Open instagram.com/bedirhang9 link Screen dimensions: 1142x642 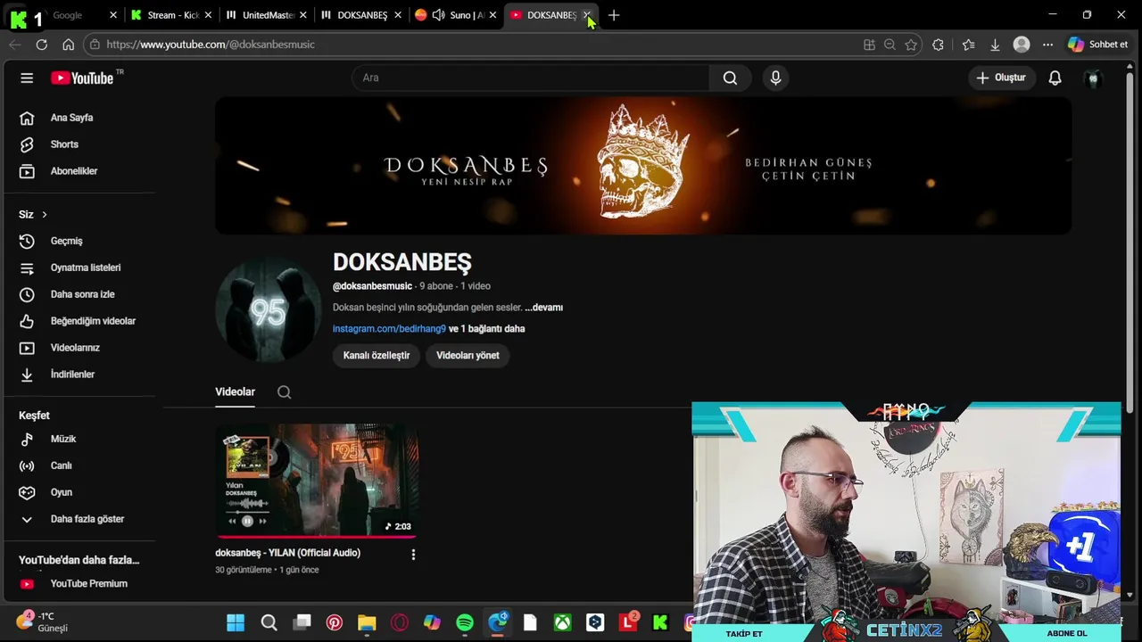point(389,329)
